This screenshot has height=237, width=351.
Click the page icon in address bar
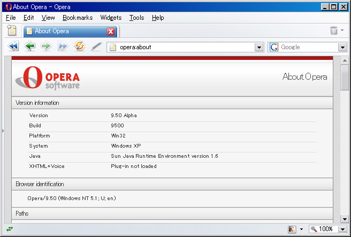113,47
